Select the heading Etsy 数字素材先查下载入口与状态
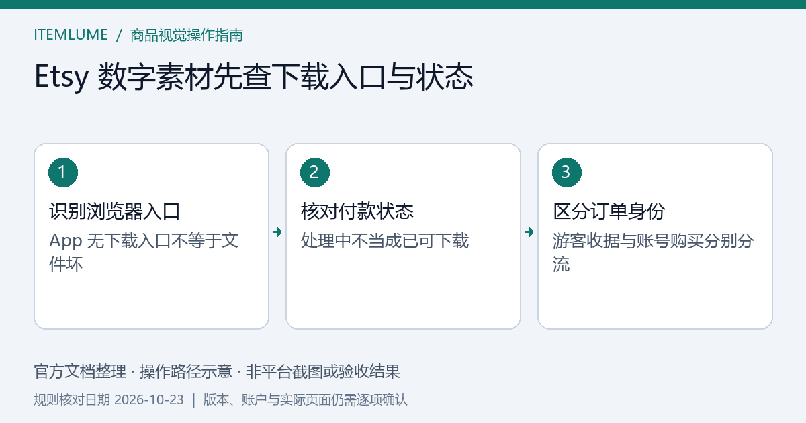This screenshot has width=806, height=423. click(x=254, y=78)
